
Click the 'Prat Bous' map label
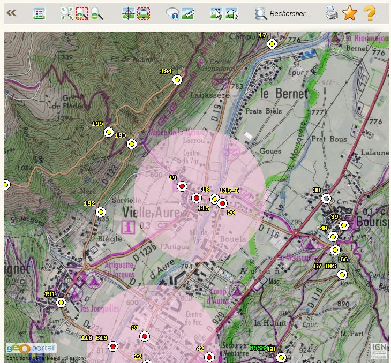[329, 139]
